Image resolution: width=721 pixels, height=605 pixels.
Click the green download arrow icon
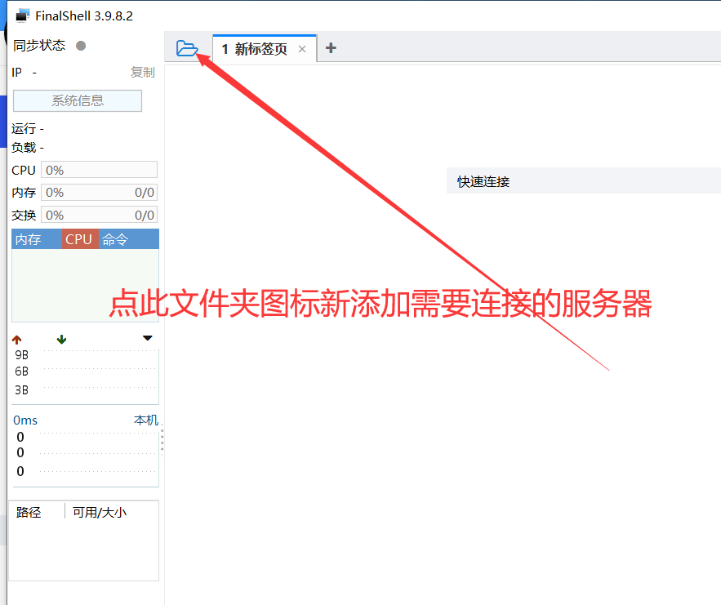point(61,340)
